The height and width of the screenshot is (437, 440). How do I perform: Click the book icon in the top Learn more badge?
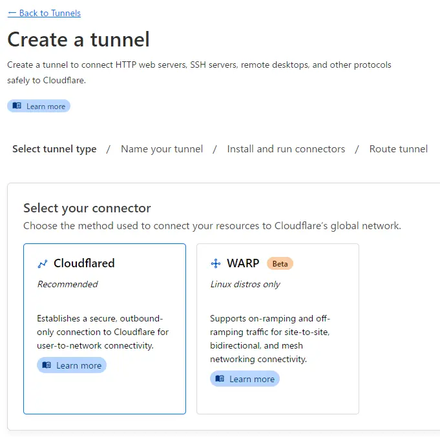[x=17, y=106]
